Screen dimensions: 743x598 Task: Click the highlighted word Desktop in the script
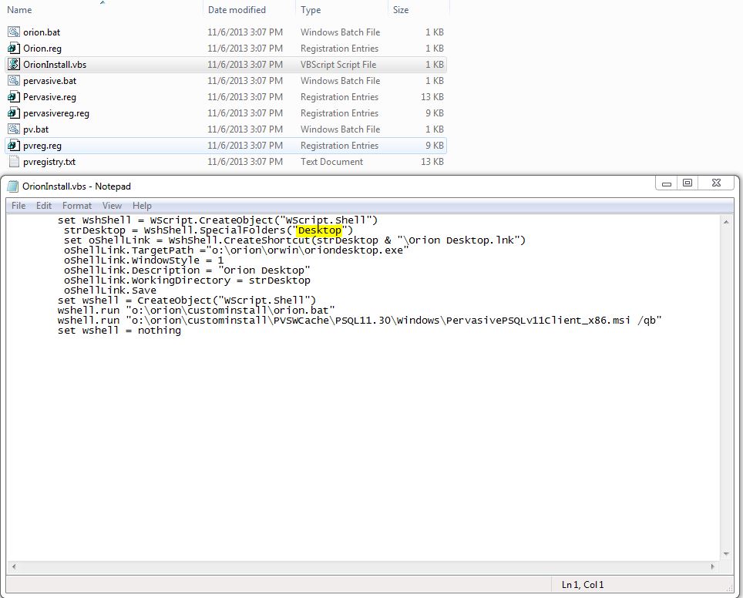point(319,230)
